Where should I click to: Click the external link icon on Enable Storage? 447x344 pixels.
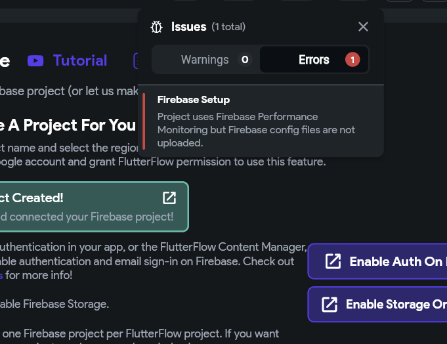coord(330,305)
